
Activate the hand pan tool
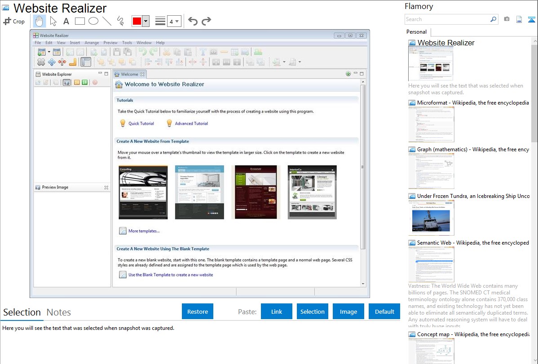pos(39,21)
